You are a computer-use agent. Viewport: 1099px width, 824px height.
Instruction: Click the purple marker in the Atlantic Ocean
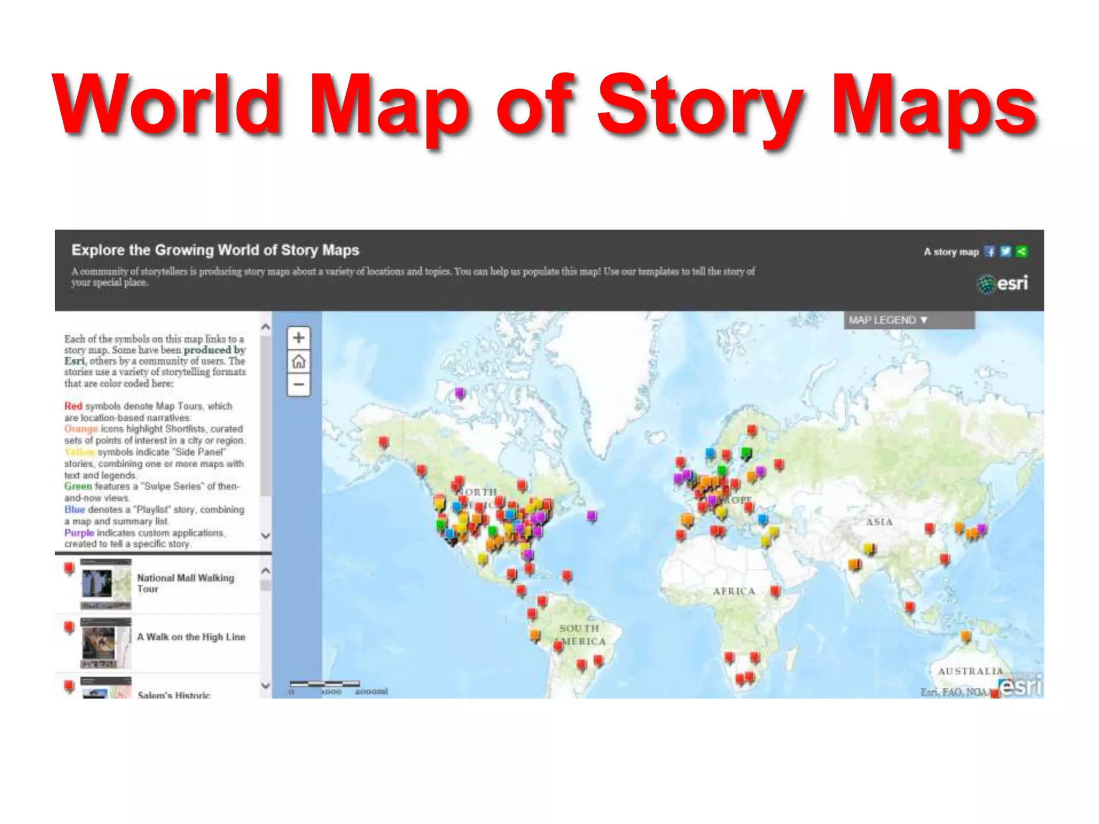point(591,516)
